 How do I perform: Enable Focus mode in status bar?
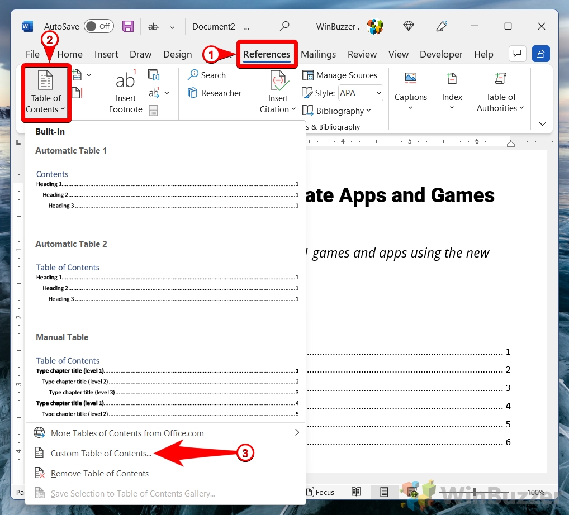tap(319, 492)
